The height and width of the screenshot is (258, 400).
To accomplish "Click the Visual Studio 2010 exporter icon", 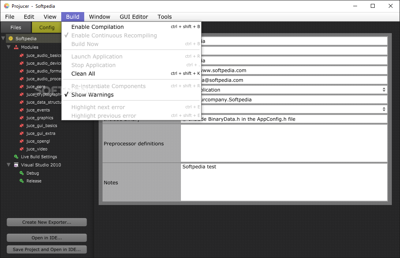I will point(16,165).
